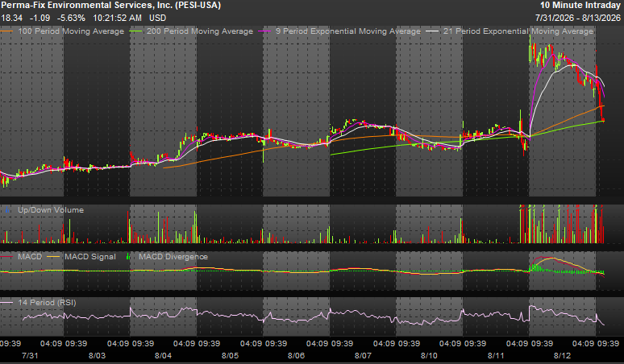Click the Up/Down Volume panel label
This screenshot has height=364, width=624.
click(51, 210)
